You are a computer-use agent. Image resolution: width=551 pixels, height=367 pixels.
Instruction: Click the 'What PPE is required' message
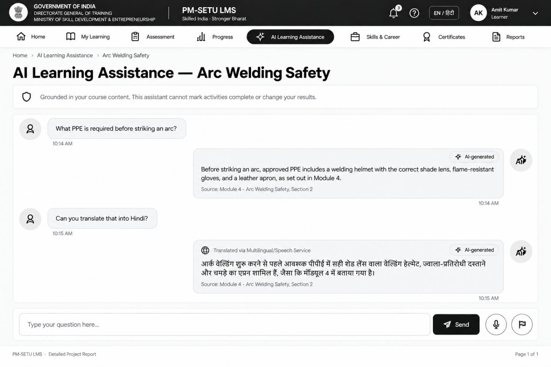coord(116,129)
